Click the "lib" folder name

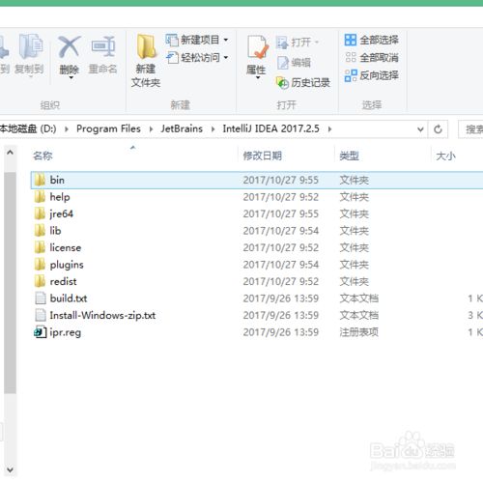click(x=55, y=231)
